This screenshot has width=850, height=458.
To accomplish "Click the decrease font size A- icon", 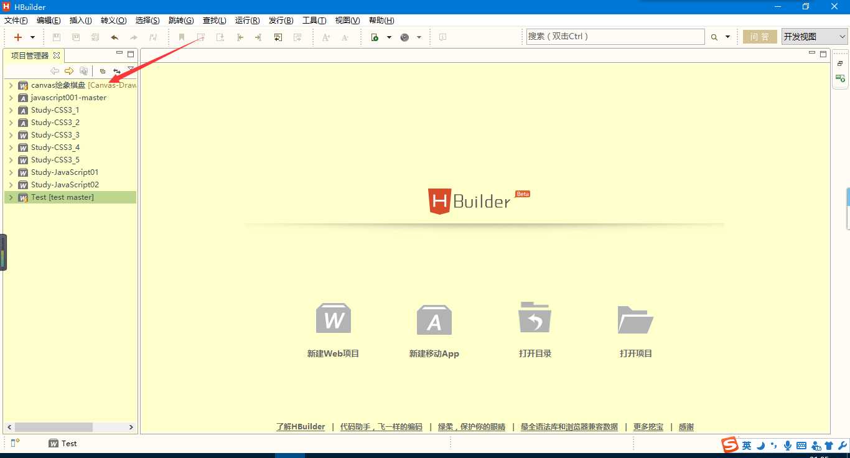I will (345, 37).
